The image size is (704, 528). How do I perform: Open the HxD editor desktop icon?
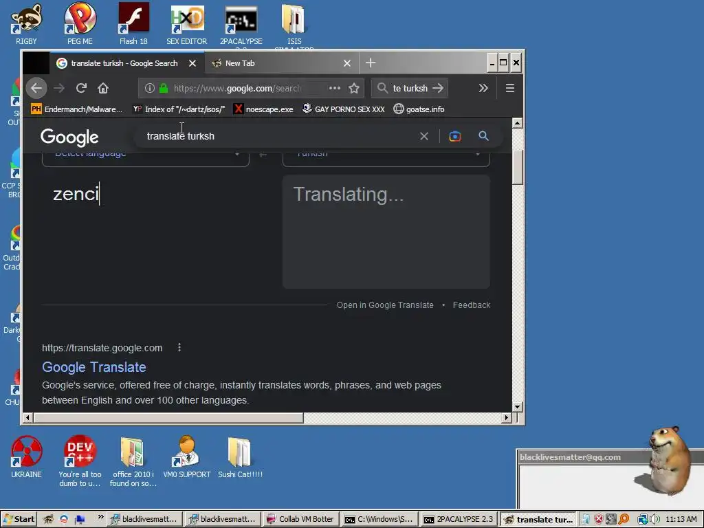[187, 24]
